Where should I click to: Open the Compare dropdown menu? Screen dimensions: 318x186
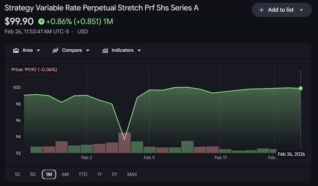88,50
